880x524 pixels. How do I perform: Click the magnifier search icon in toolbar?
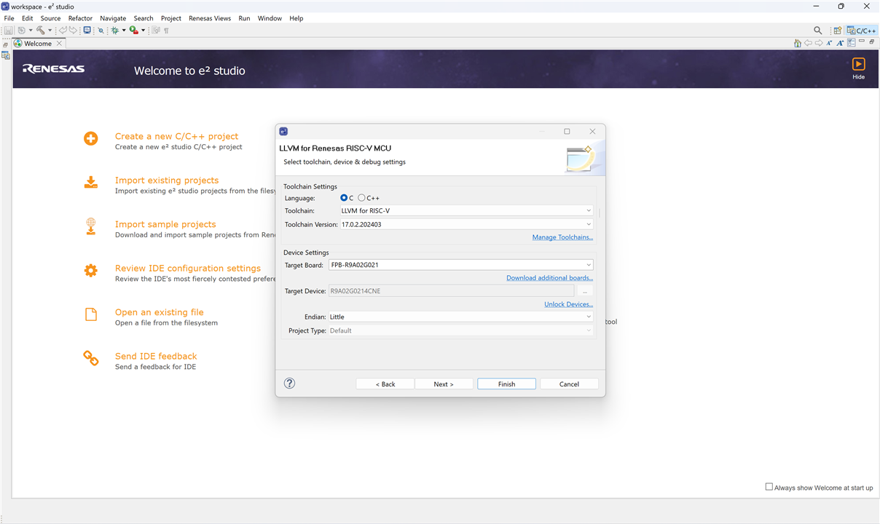tap(818, 31)
